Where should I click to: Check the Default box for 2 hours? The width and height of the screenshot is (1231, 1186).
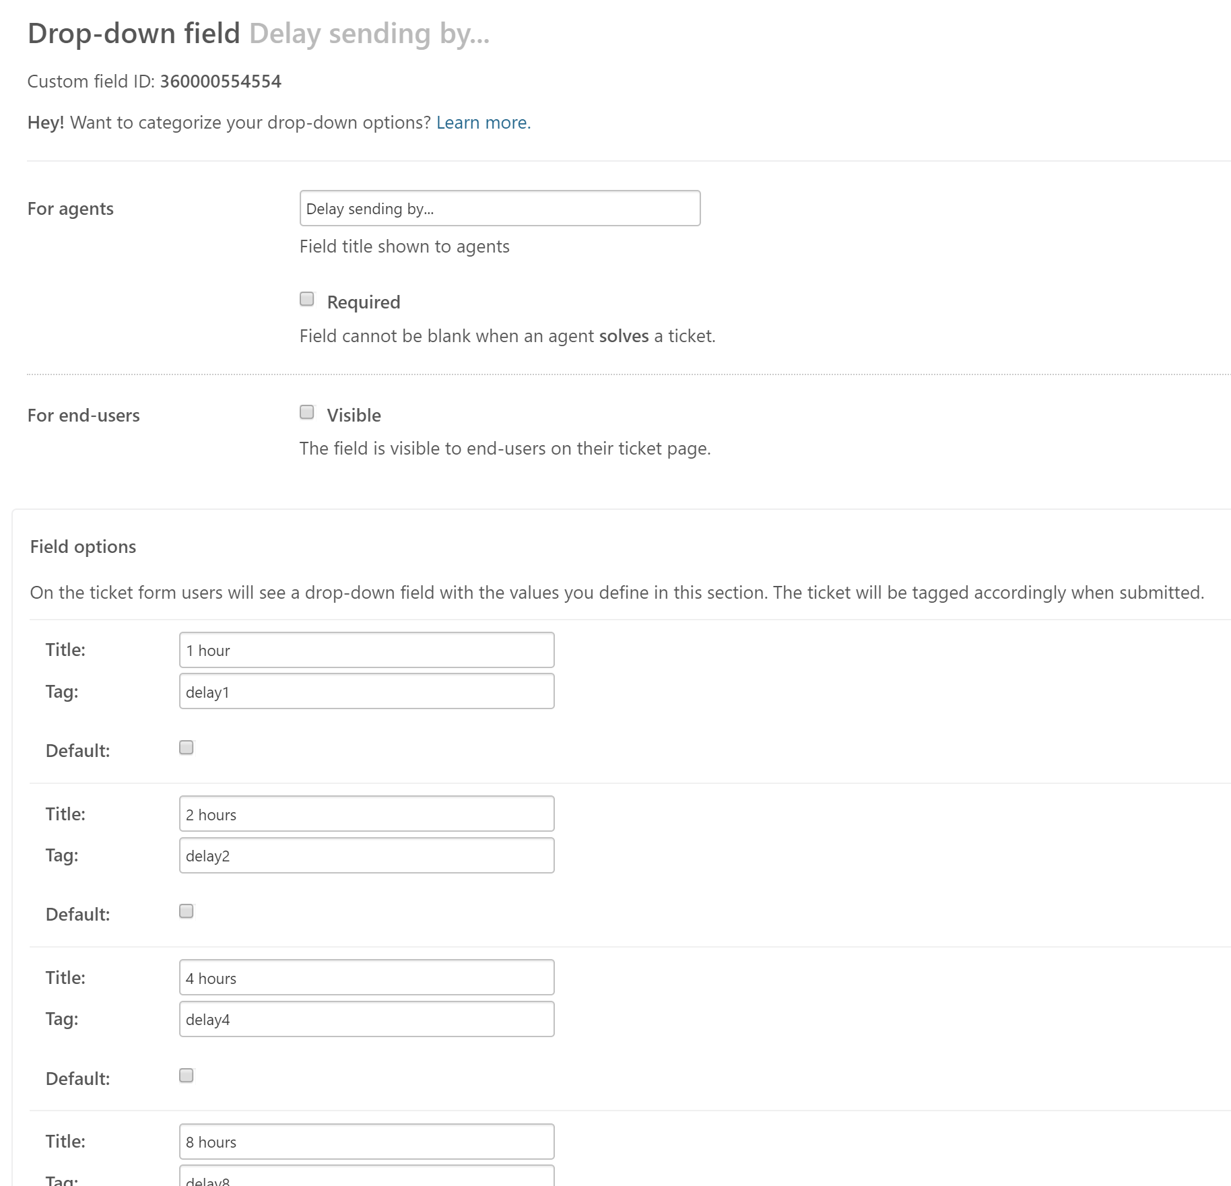[187, 911]
